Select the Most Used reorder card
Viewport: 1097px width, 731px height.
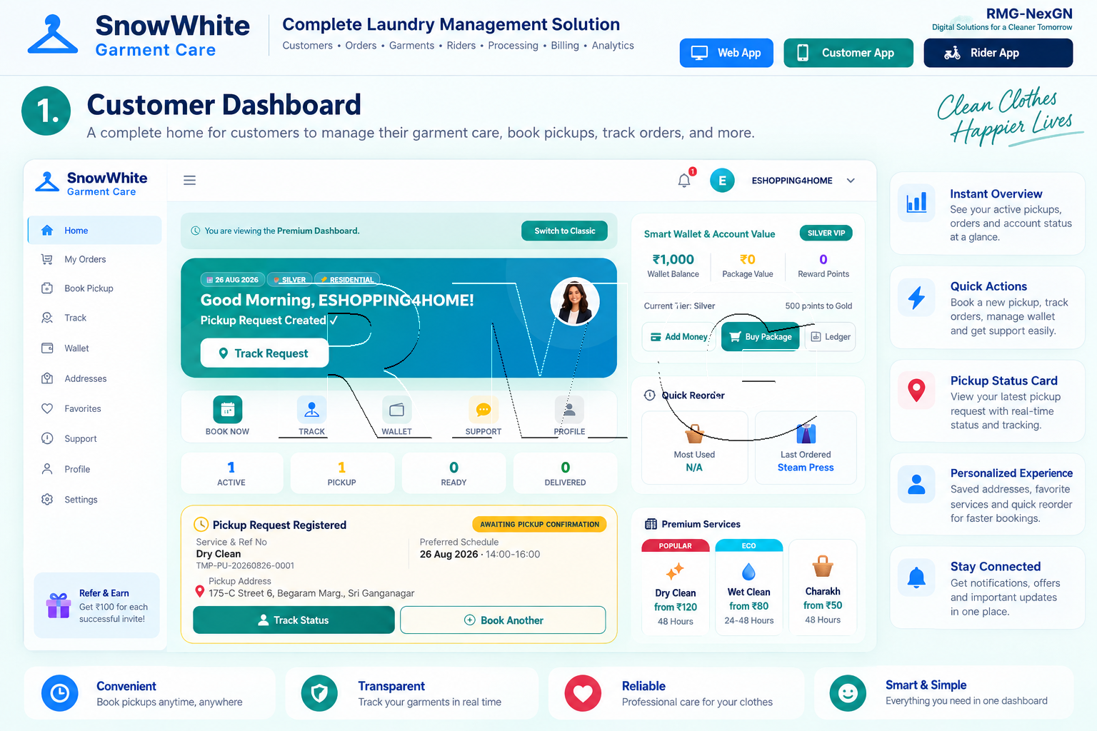tap(694, 448)
